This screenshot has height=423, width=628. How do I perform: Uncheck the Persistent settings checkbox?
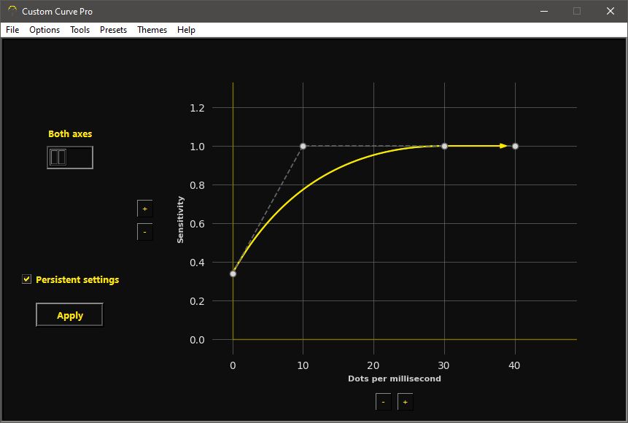tap(26, 279)
